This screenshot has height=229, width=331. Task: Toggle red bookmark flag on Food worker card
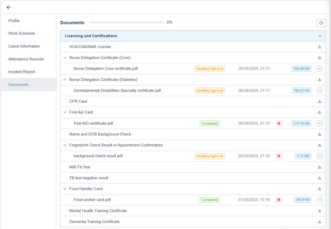point(279,200)
